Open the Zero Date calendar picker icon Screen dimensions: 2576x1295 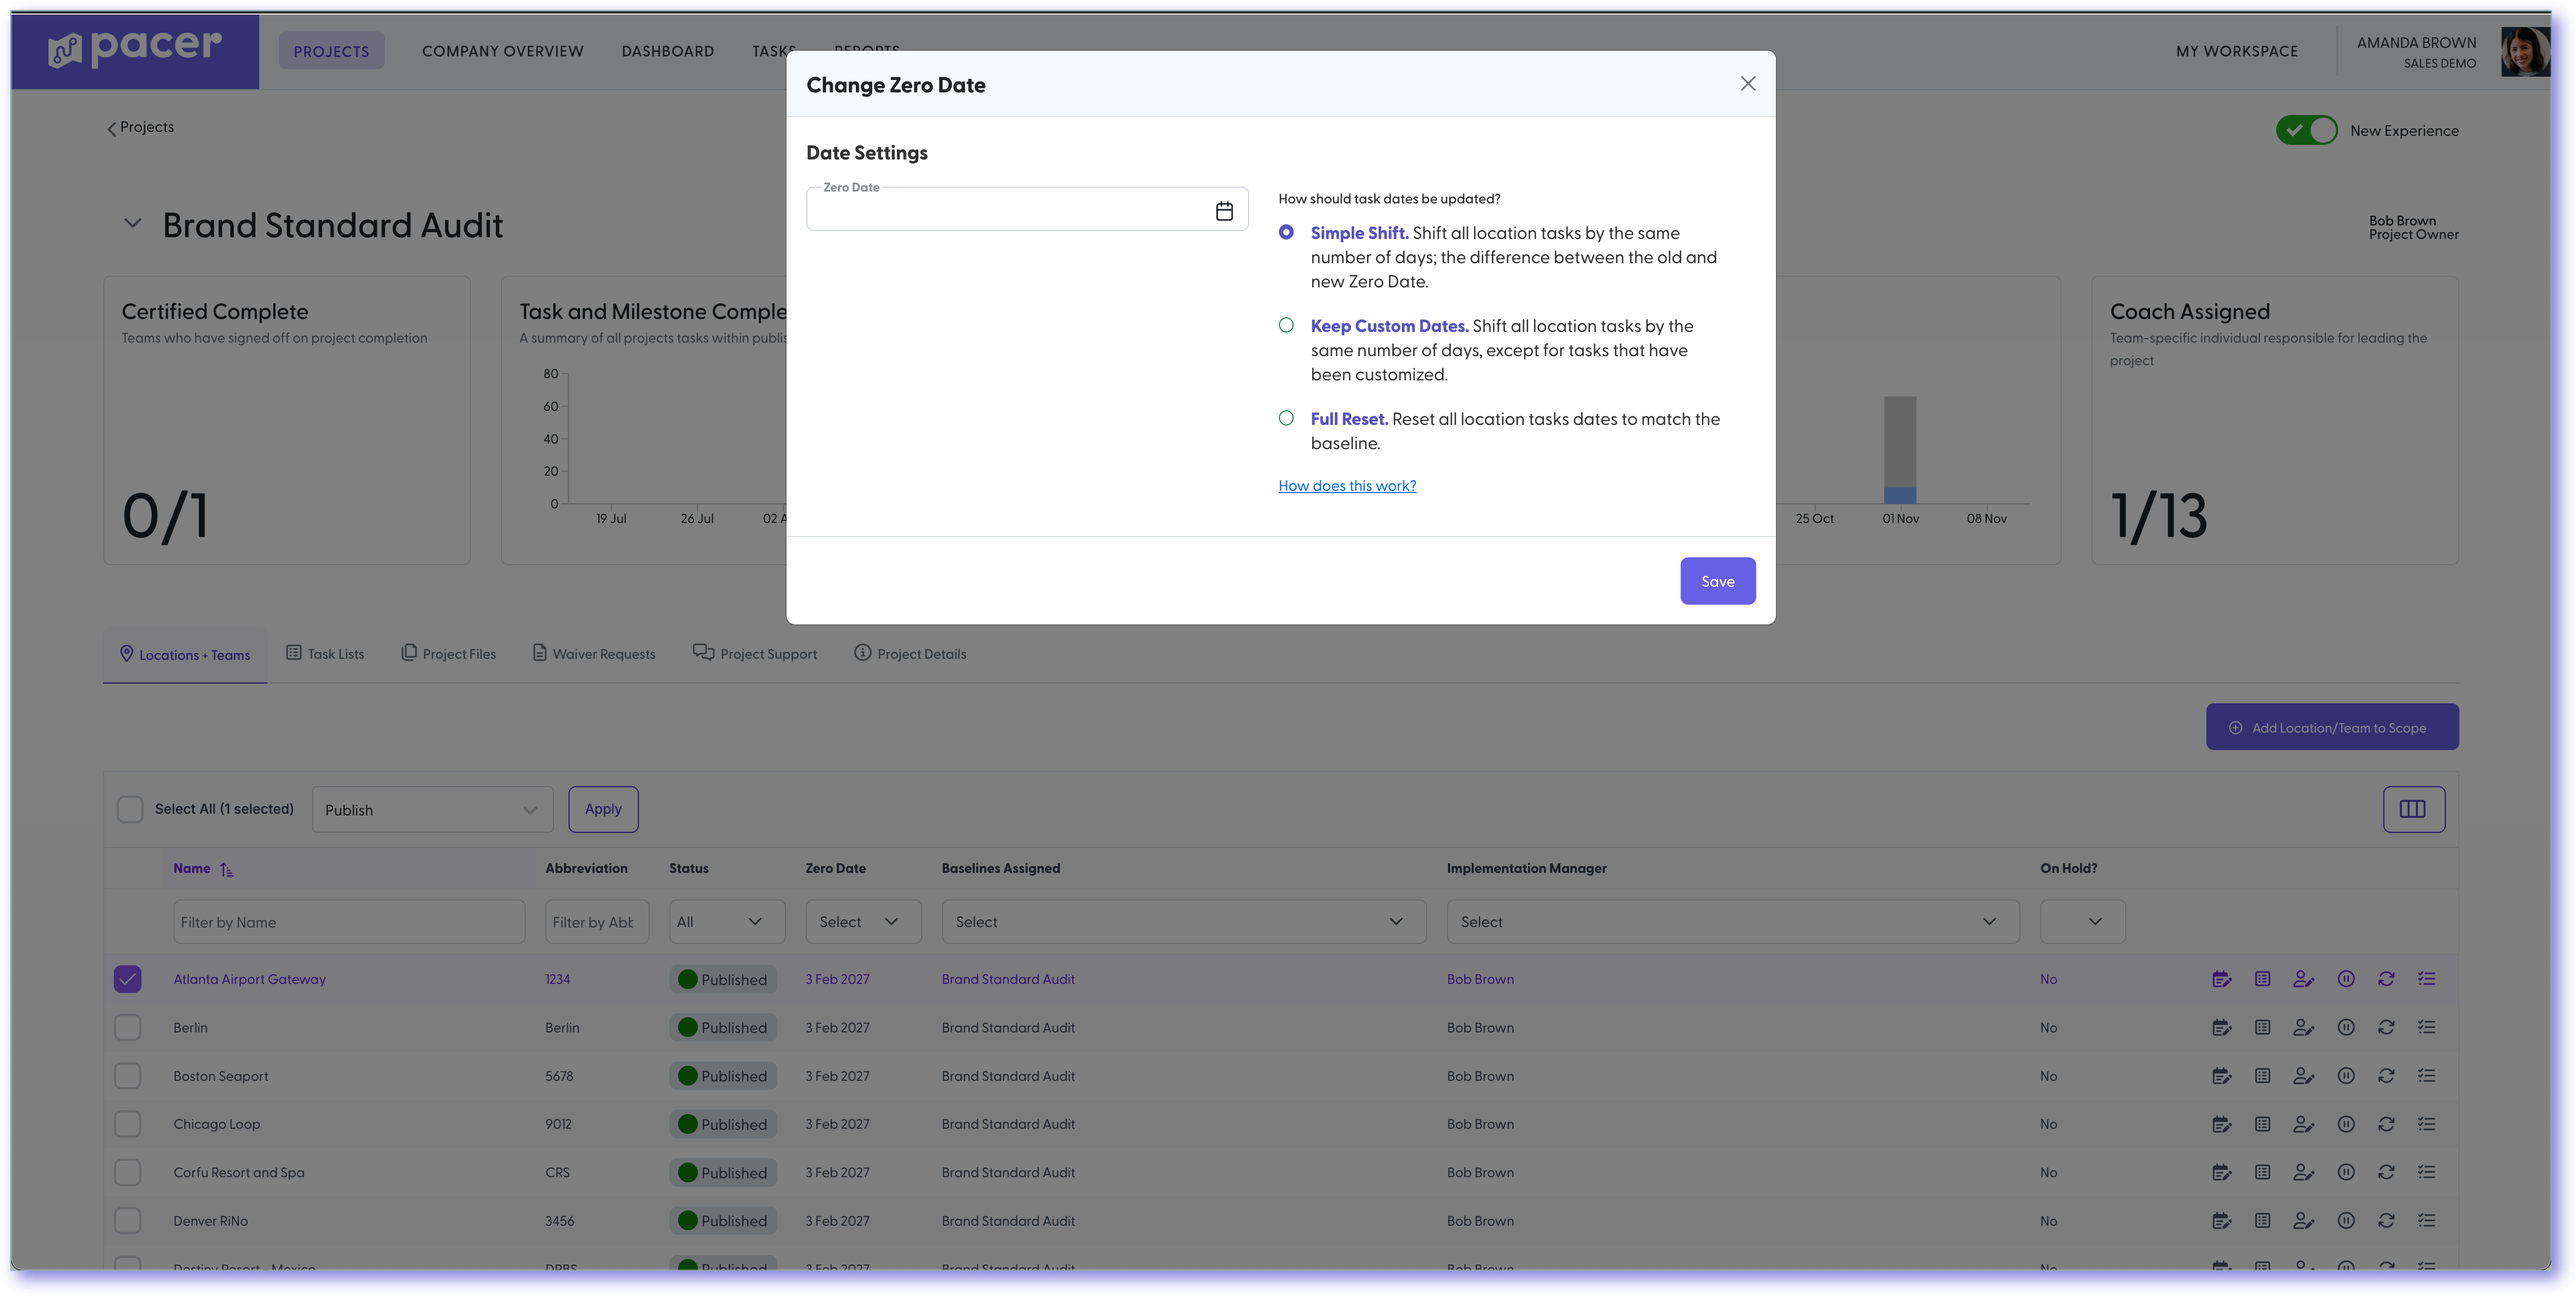pyautogui.click(x=1224, y=211)
